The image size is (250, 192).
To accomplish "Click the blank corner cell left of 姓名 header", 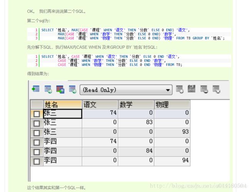I will coord(37,105).
